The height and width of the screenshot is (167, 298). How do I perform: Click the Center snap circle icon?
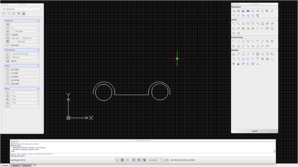tap(267, 41)
